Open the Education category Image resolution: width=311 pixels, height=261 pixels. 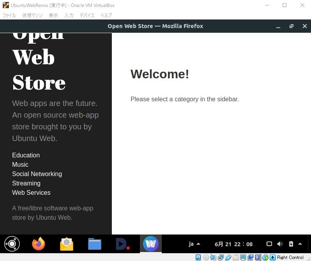[26, 155]
